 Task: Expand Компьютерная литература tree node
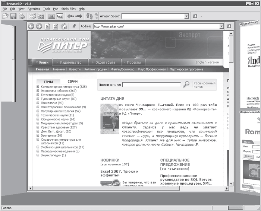38,87
